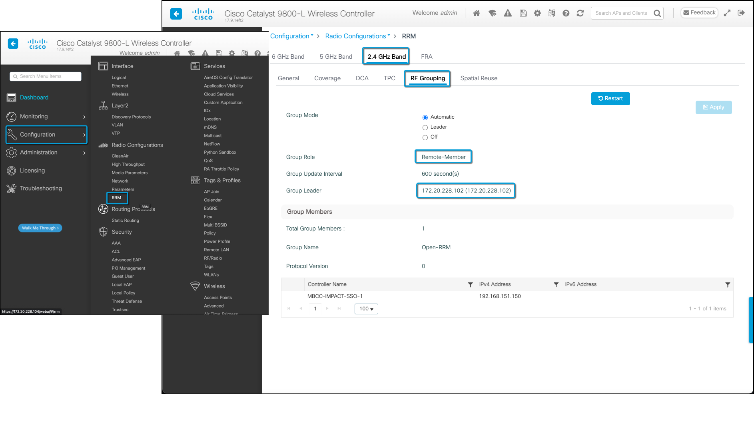Open the items per page dropdown showing 100
The image size is (754, 431).
(x=366, y=308)
